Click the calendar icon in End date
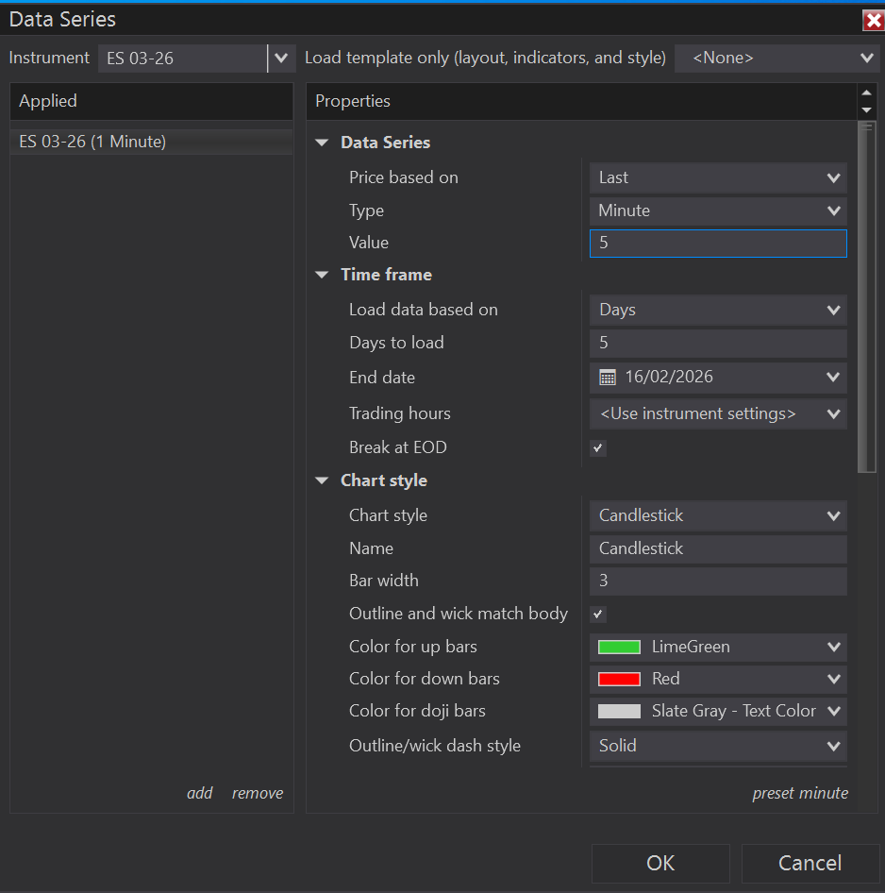The height and width of the screenshot is (893, 885). click(608, 378)
